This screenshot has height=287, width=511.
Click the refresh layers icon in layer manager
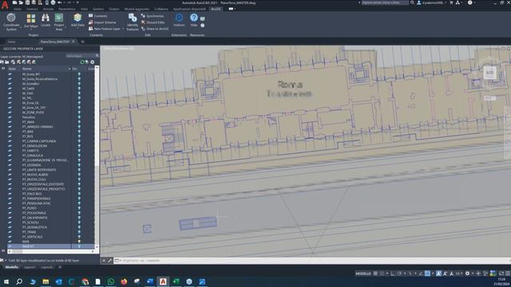(82, 62)
